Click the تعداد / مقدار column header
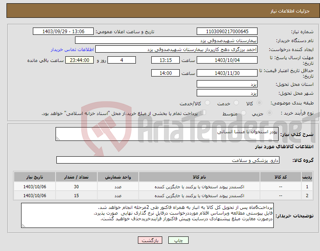This screenshot has height=251, width=320. pyautogui.click(x=76, y=177)
